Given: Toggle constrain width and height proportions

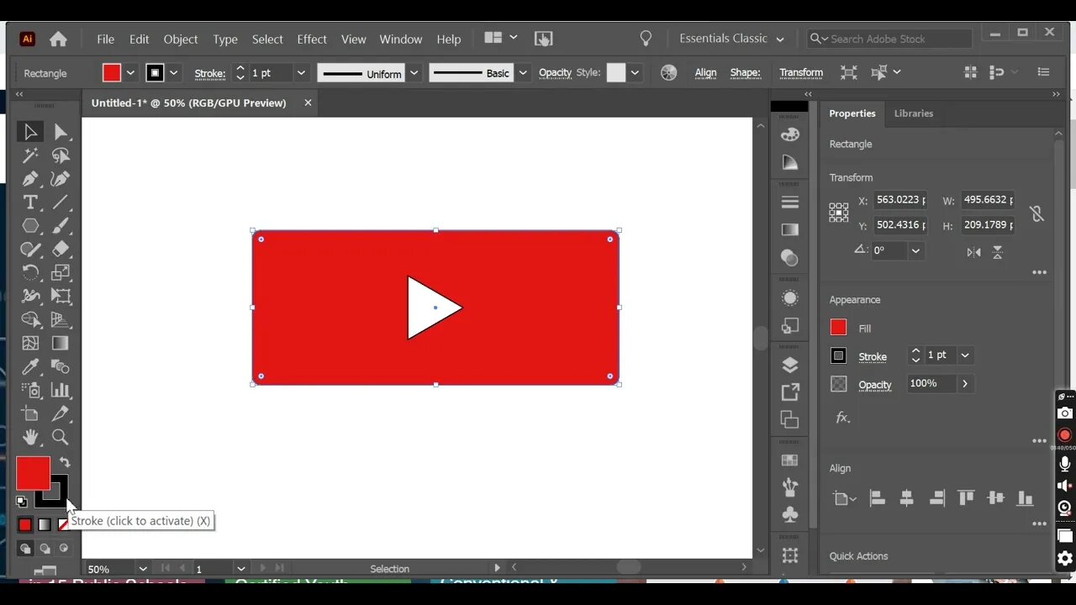Looking at the screenshot, I should click(1036, 213).
